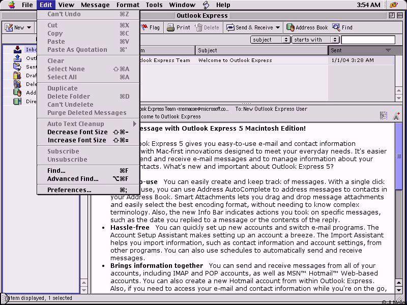This screenshot has width=407, height=305.
Task: Select the Inbox folder icon
Action: pos(17,49)
